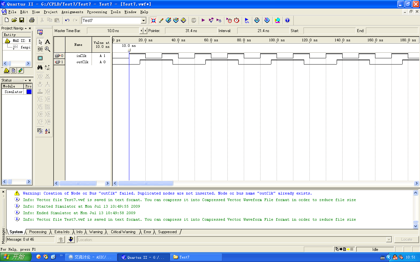Save the file with the floppy disk icon

point(22,20)
